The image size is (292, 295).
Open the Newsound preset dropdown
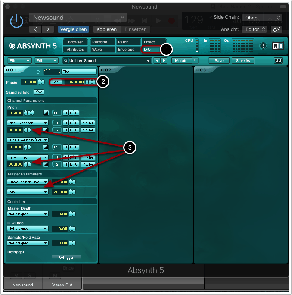point(78,18)
